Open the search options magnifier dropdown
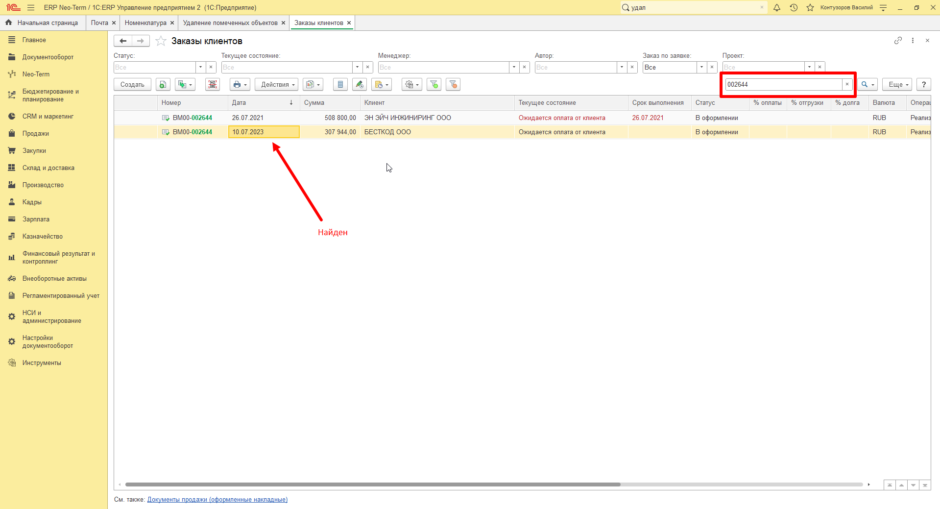Screen dimensions: 940x509 pos(867,84)
